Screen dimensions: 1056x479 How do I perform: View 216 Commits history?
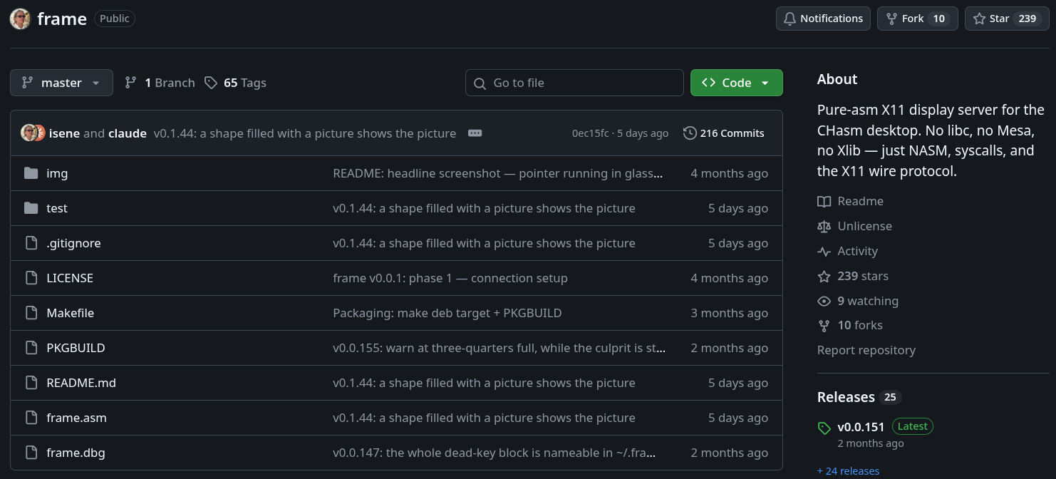tap(723, 133)
